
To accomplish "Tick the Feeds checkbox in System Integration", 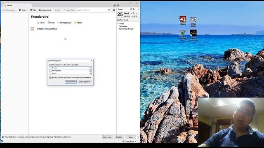I will (x=50, y=74).
